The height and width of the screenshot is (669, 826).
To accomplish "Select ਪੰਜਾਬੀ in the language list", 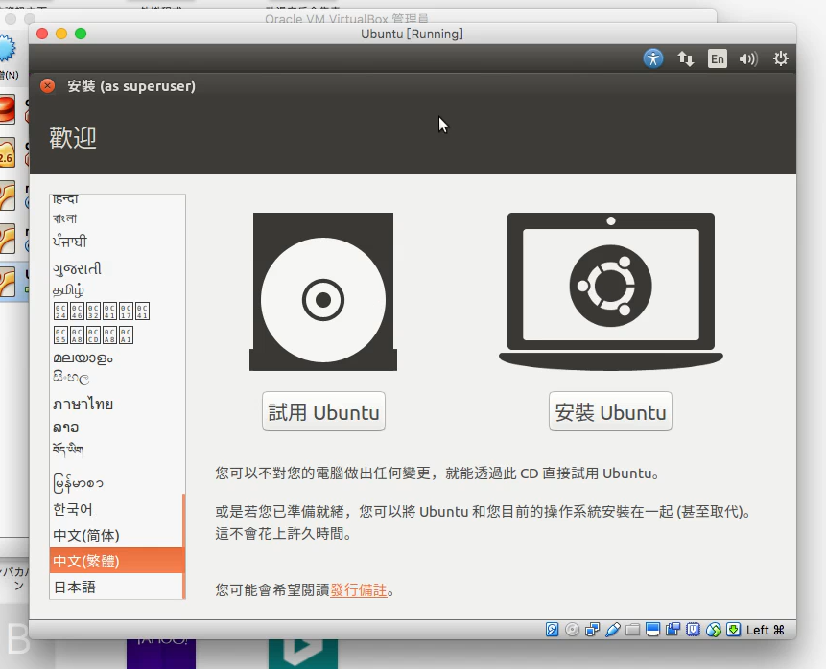I will (x=116, y=242).
